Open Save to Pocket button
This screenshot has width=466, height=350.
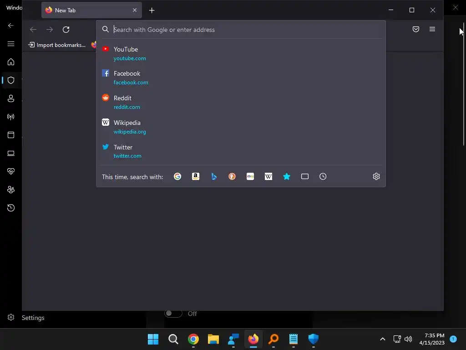pos(416,29)
